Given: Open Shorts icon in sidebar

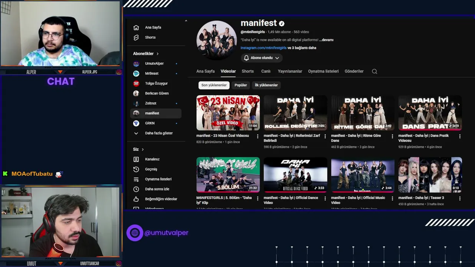Looking at the screenshot, I should [136, 37].
